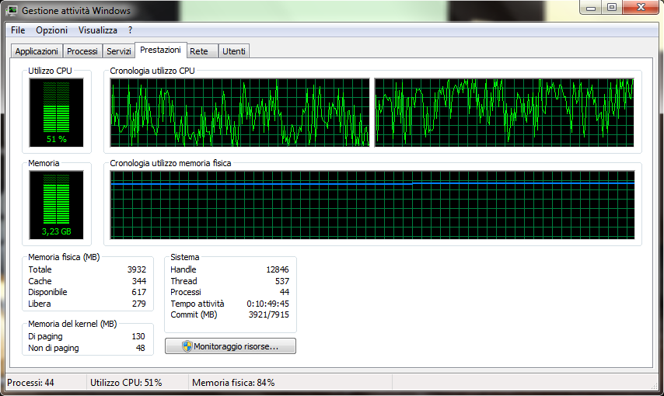Click the first CPU history graph
664x396 pixels.
click(x=239, y=113)
